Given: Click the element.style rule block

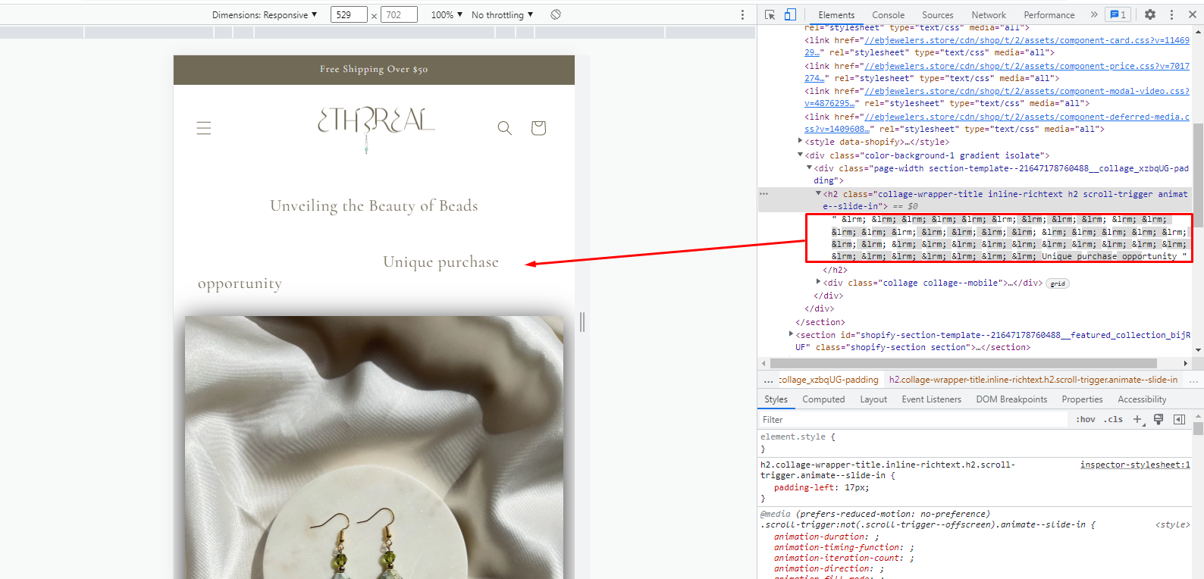Looking at the screenshot, I should click(x=975, y=443).
